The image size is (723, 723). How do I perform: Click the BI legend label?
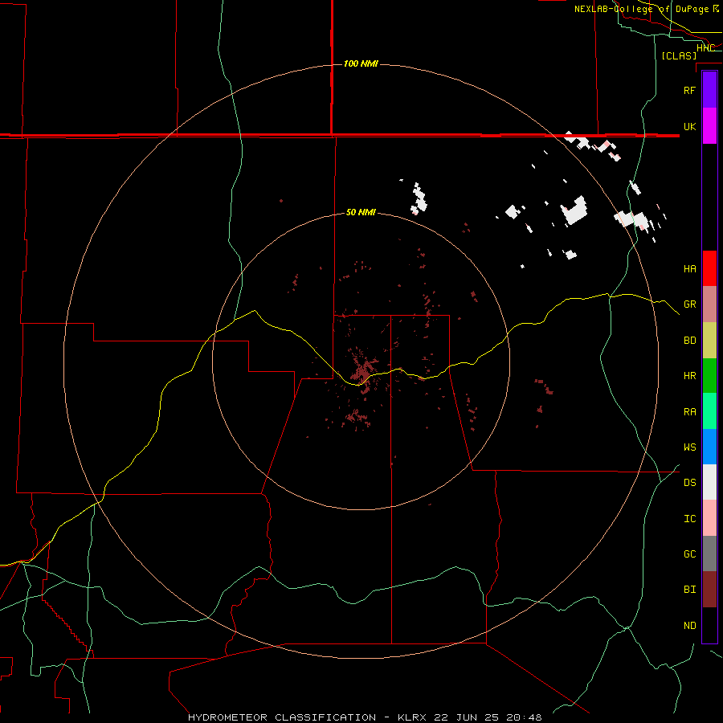click(x=689, y=590)
